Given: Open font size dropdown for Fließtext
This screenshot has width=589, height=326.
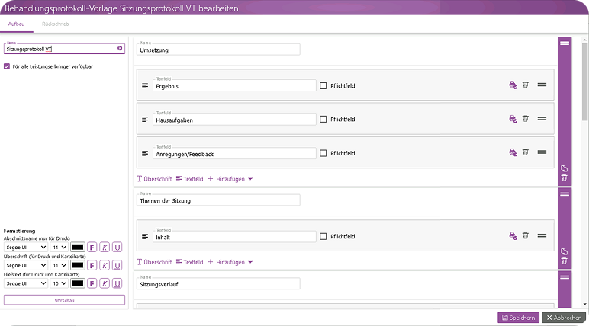Looking at the screenshot, I should point(59,283).
